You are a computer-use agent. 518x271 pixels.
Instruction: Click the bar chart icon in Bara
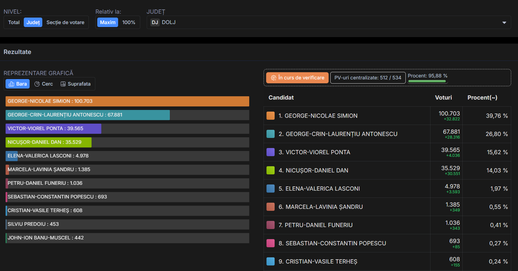[11, 84]
